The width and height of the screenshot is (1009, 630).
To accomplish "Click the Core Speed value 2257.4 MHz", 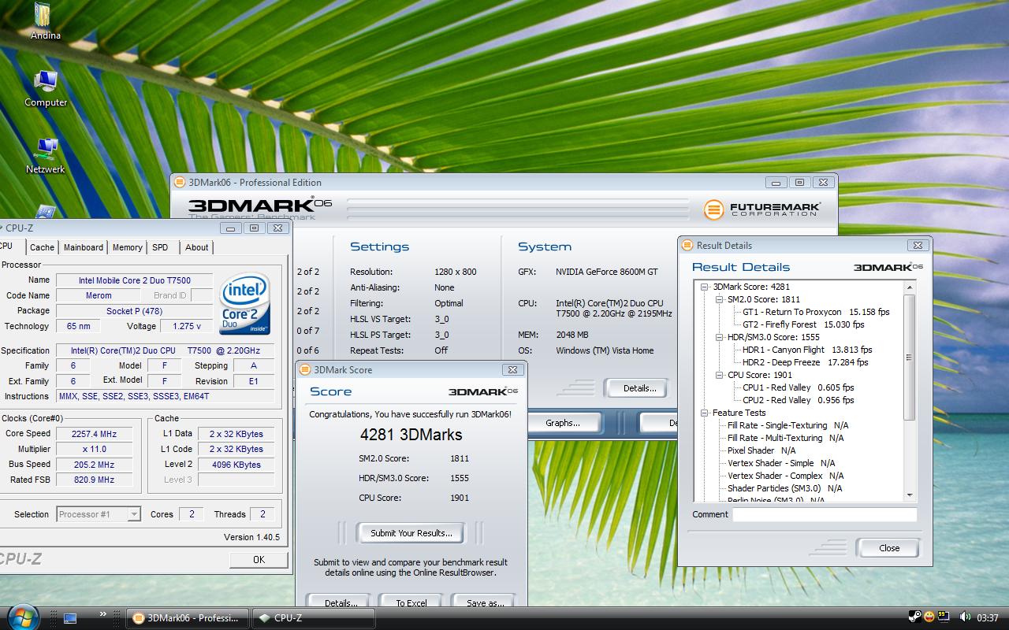I will click(x=94, y=434).
